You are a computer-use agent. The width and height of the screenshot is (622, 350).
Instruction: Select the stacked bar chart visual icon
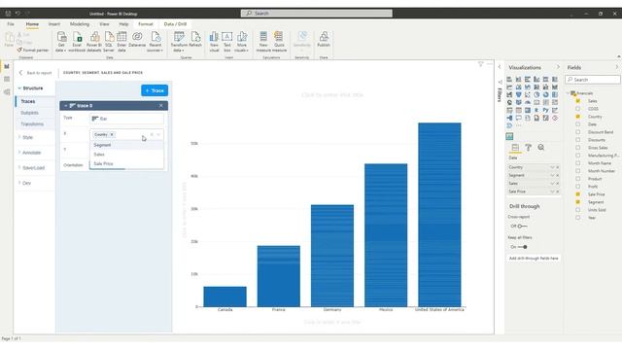(x=509, y=79)
